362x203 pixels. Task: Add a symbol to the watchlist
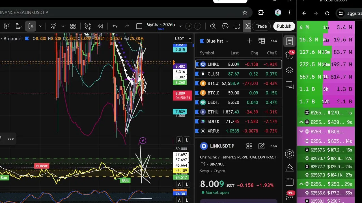pos(249,41)
